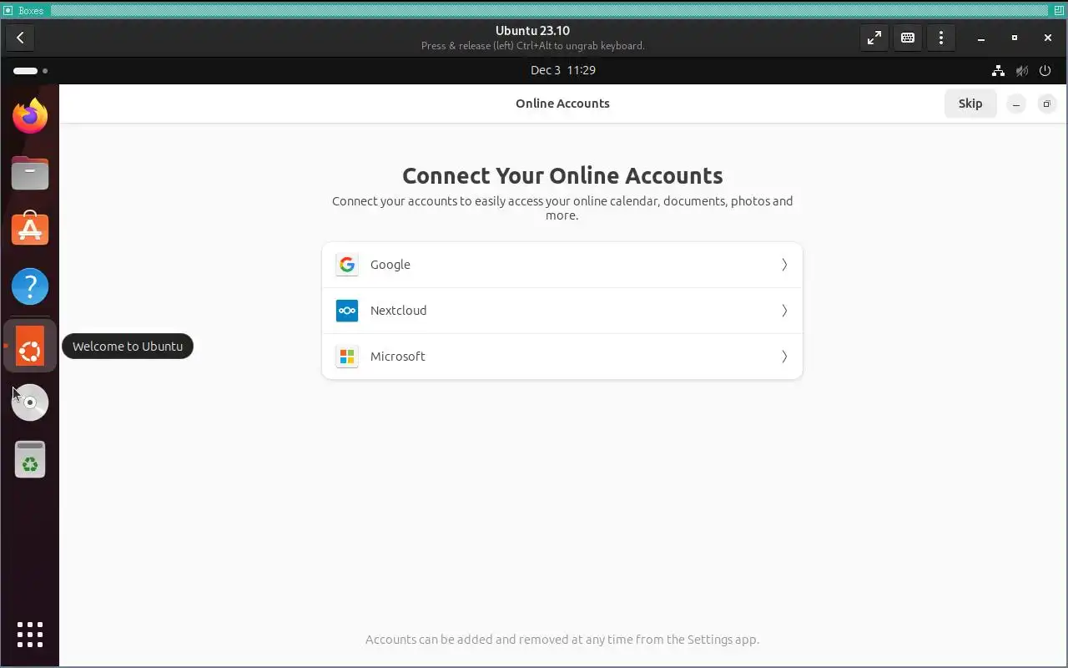
Task: Open the Trash in the dock
Action: point(30,459)
